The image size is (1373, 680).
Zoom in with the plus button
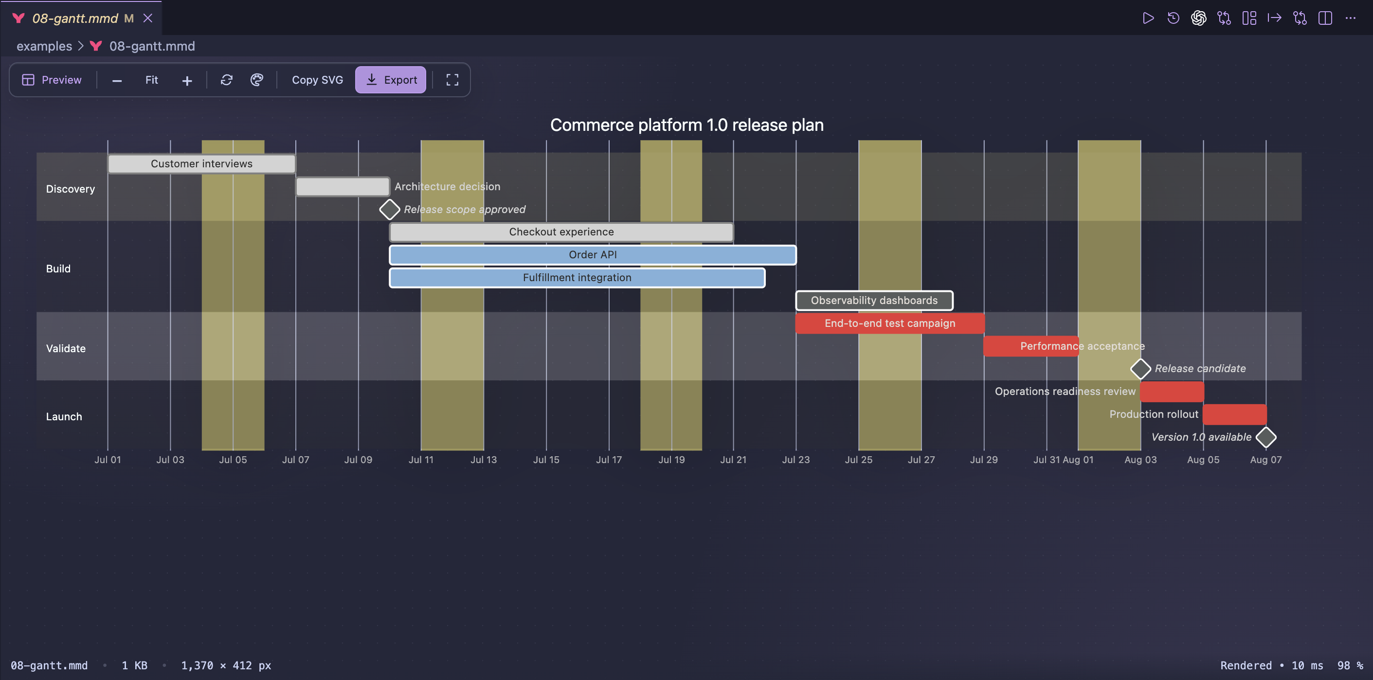187,80
